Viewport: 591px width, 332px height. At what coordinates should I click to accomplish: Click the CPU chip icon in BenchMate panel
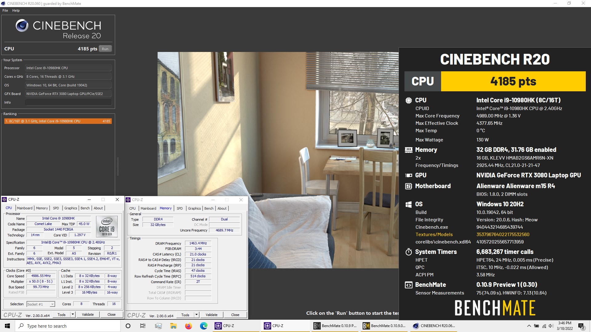pos(408,100)
